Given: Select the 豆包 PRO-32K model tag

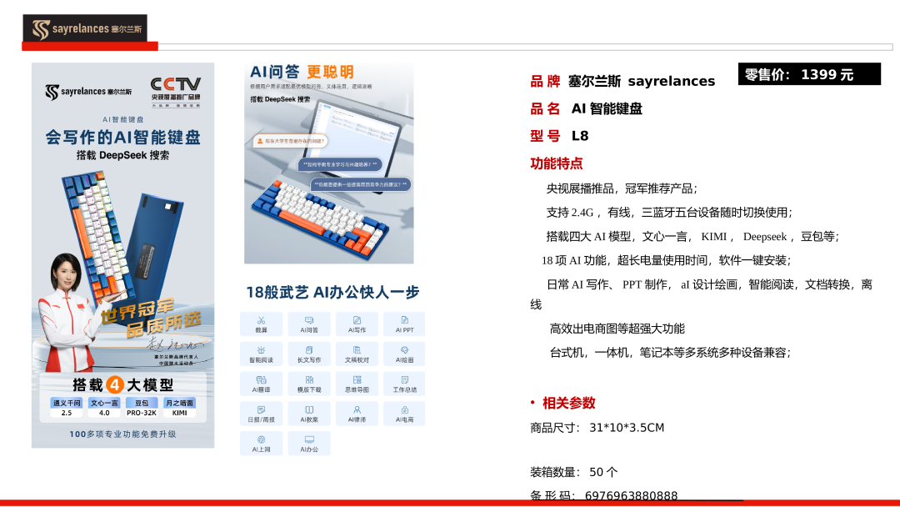Looking at the screenshot, I should tap(141, 407).
